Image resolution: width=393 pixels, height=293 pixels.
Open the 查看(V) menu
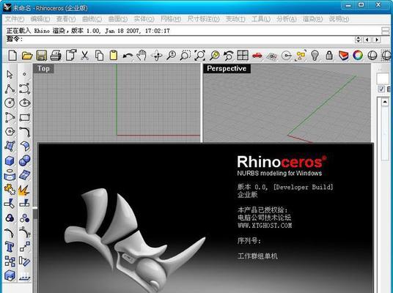[x=66, y=19]
